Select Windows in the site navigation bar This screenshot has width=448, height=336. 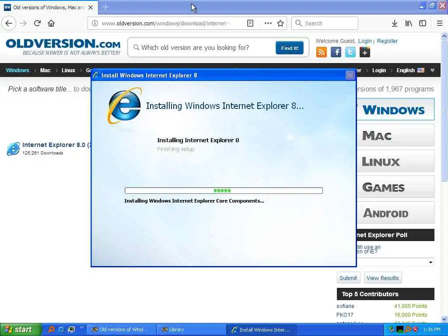pos(17,70)
